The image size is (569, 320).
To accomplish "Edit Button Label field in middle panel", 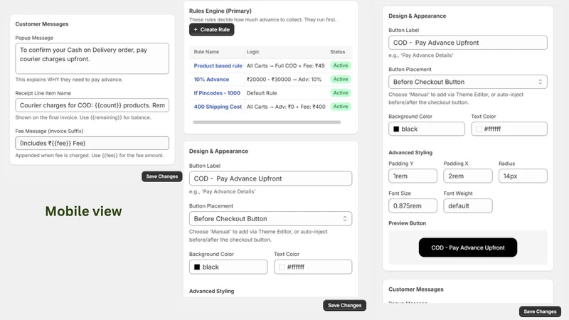I will 270,178.
